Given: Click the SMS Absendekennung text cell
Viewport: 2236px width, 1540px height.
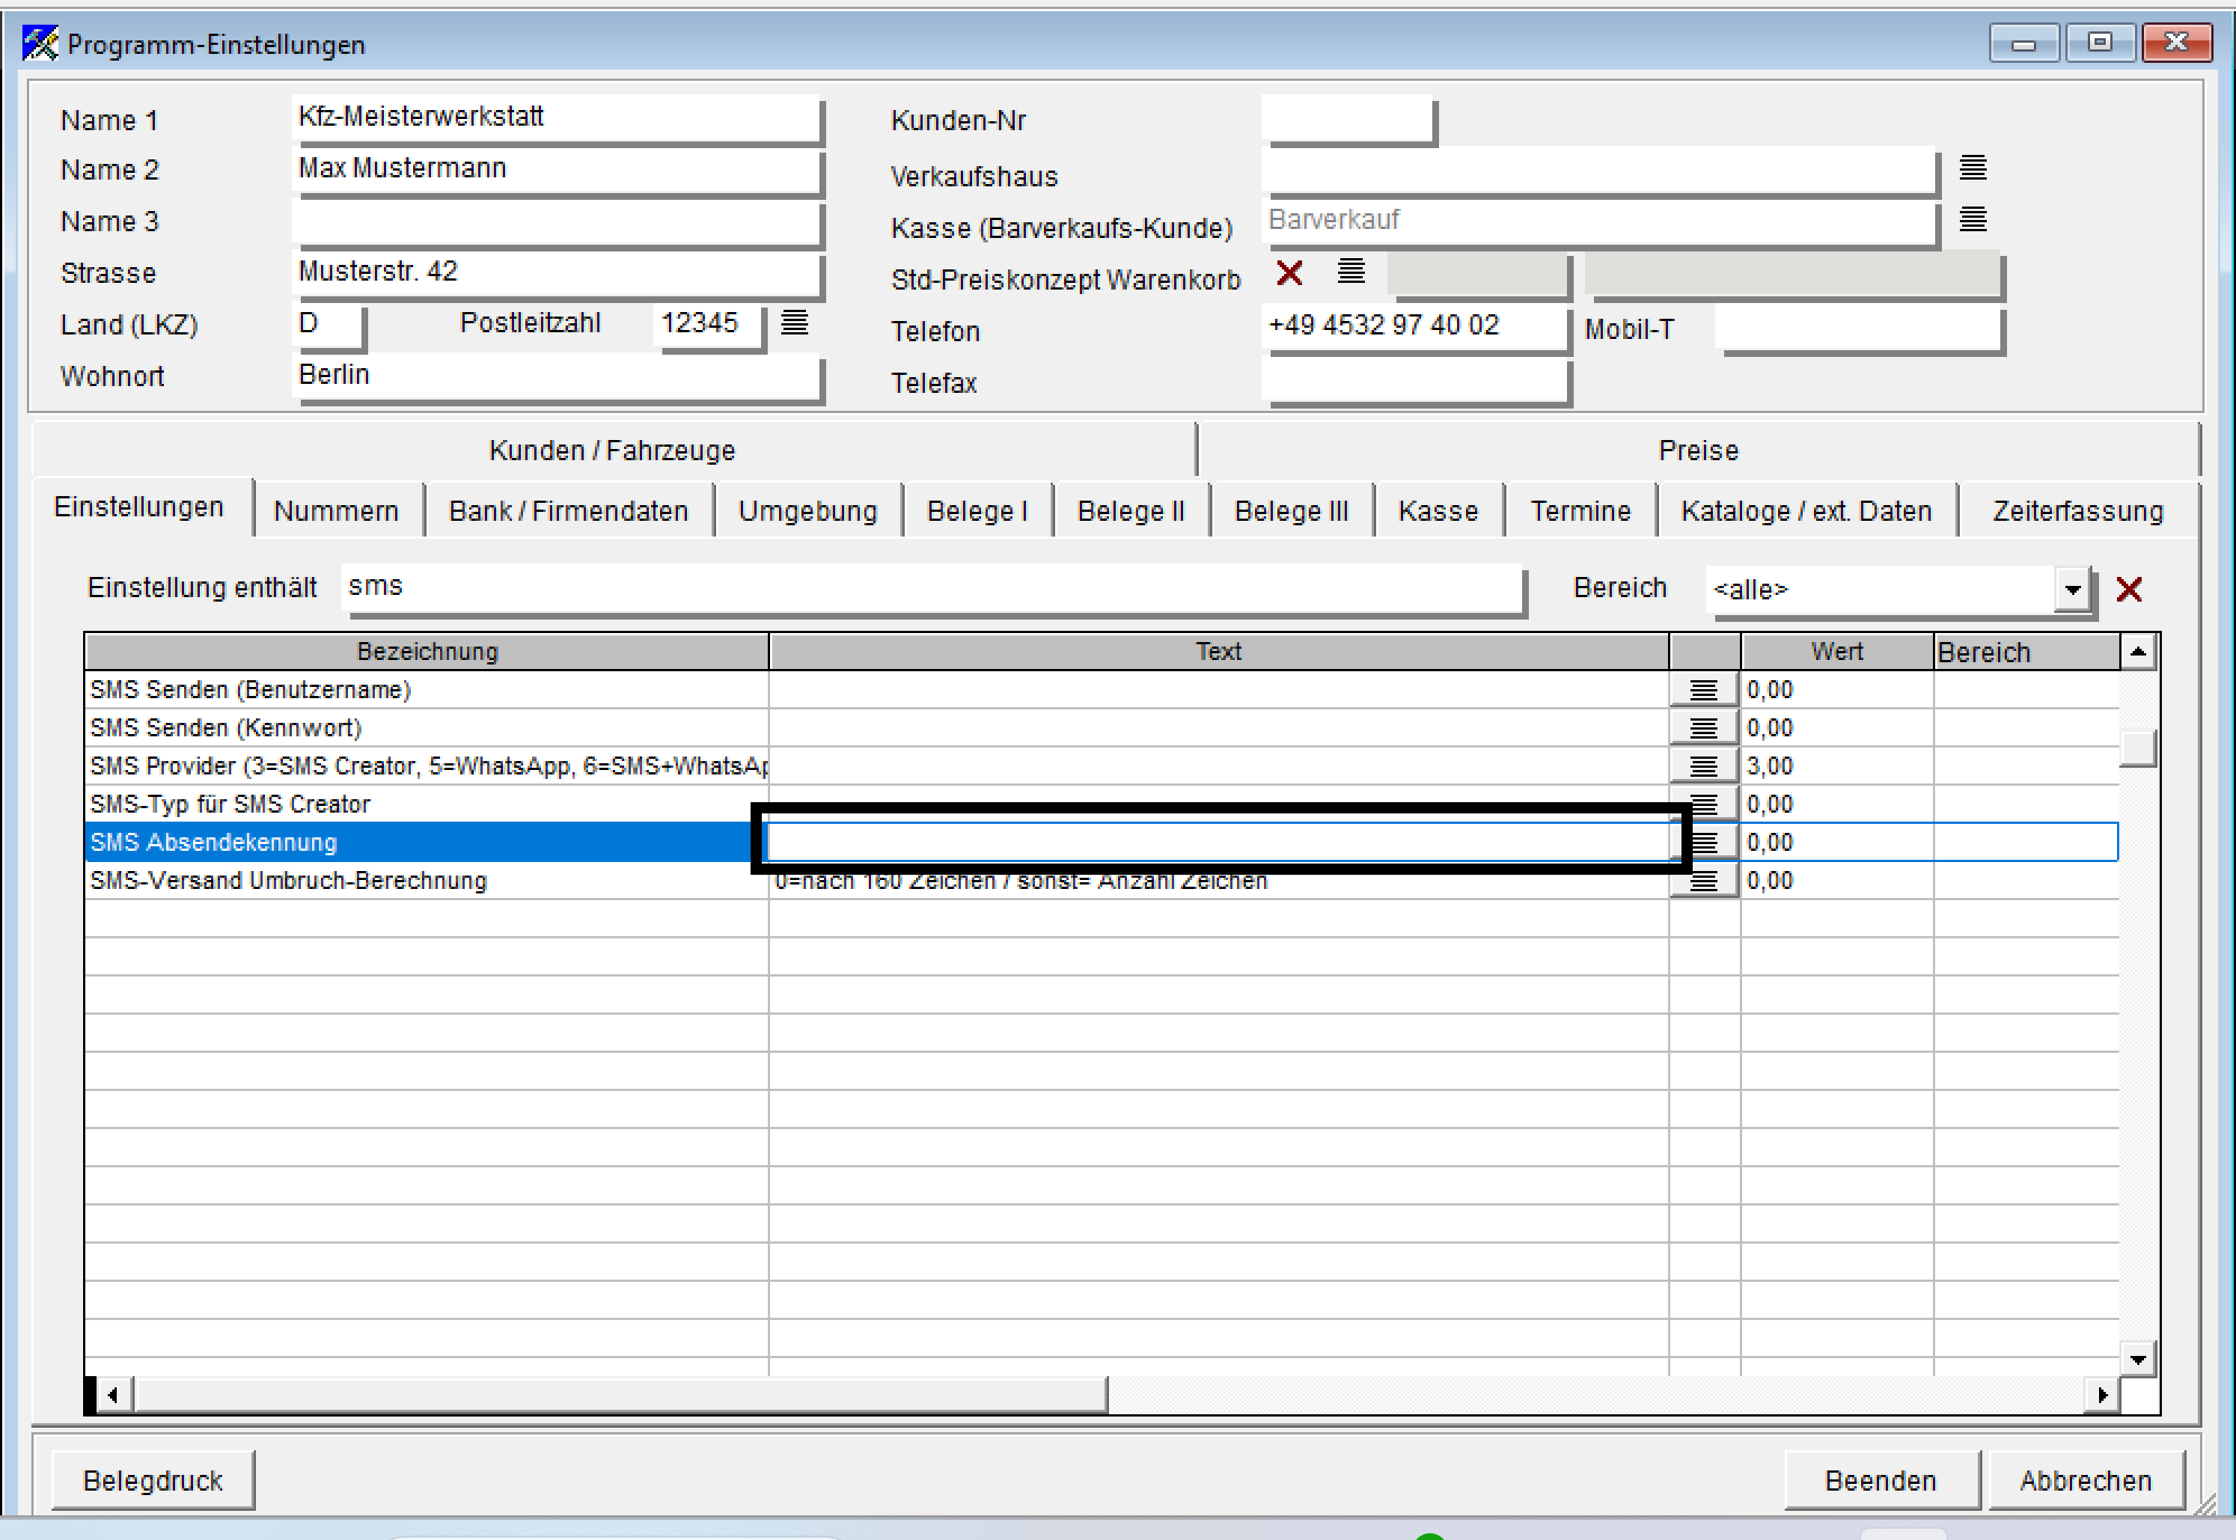Looking at the screenshot, I should click(x=1219, y=843).
